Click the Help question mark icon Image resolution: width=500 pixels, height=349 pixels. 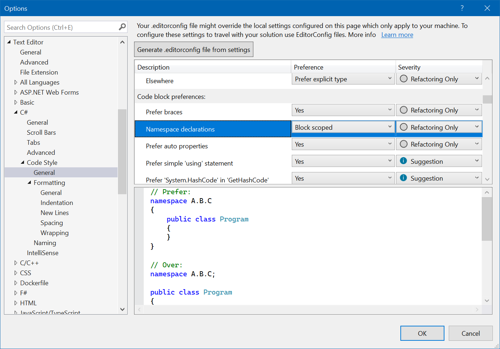(462, 8)
